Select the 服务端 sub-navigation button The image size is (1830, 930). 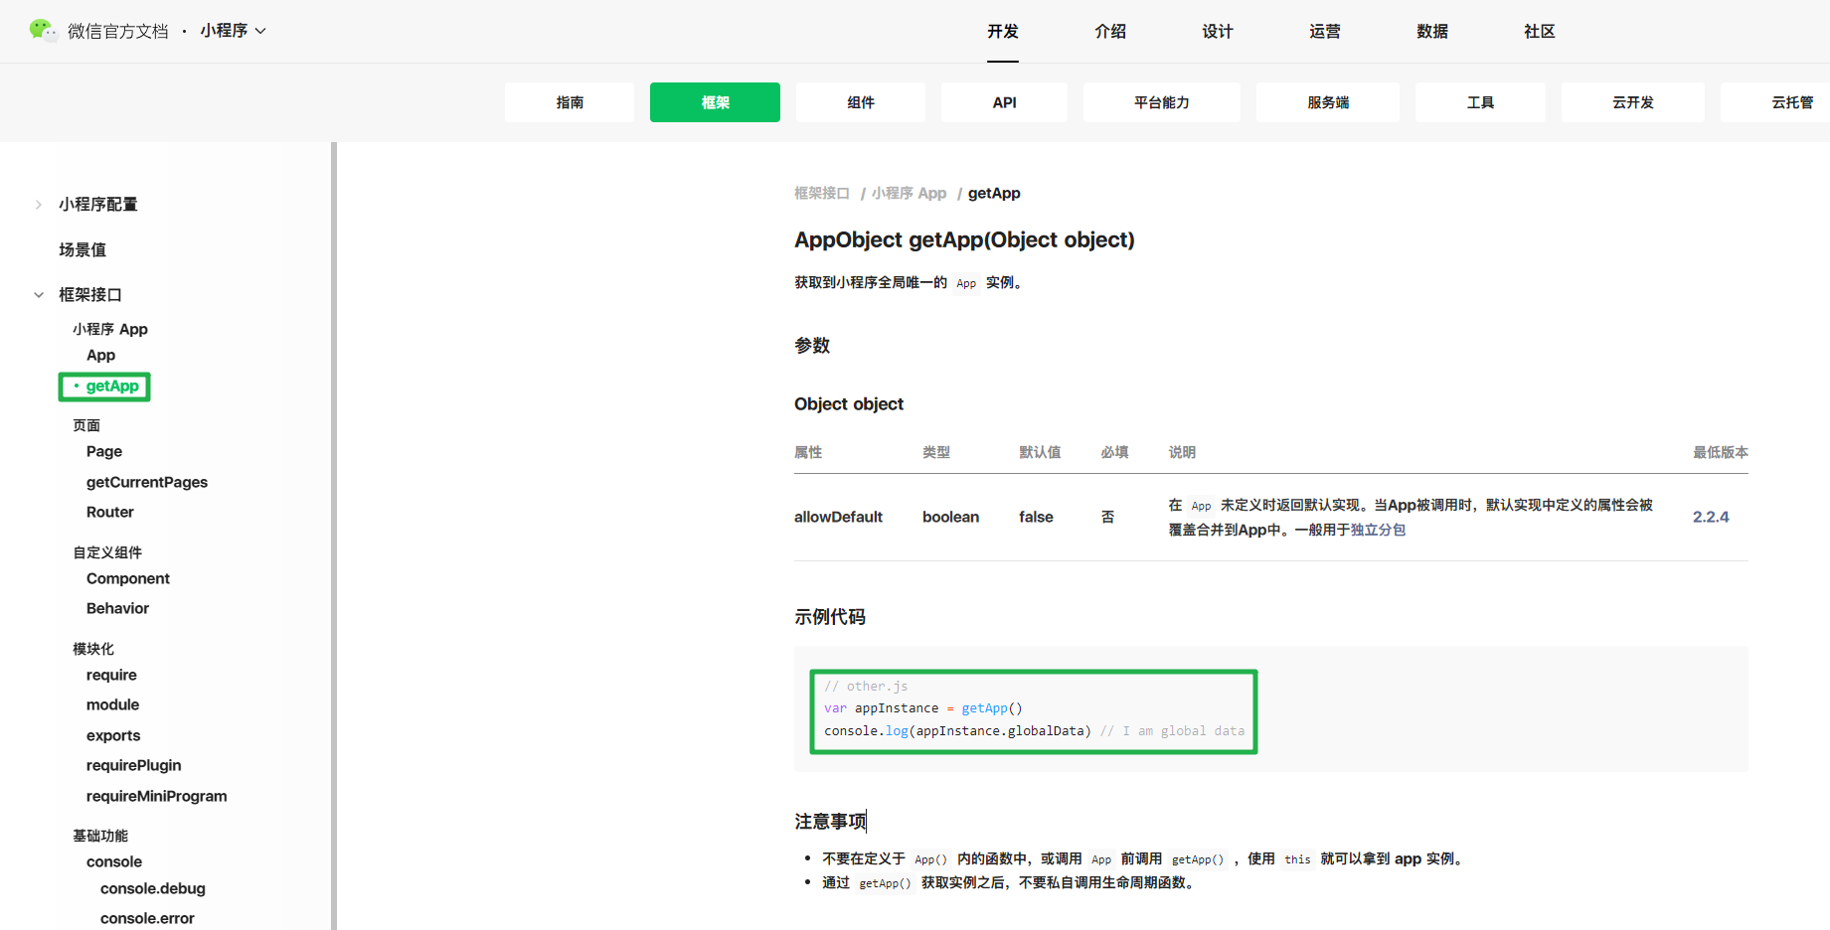(1328, 102)
